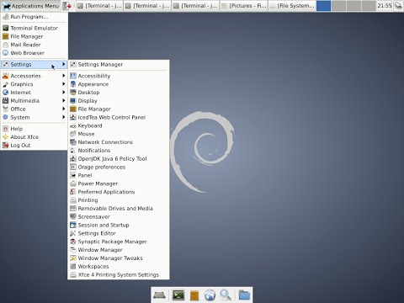
Task: Open Help from the menu
Action: click(x=34, y=129)
